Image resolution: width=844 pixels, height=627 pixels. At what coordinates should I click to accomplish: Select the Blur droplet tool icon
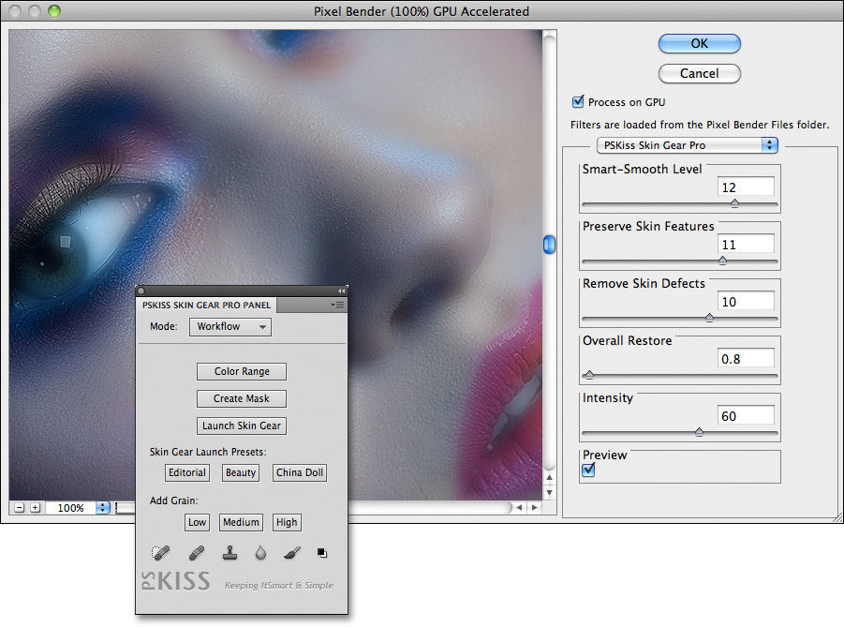coord(260,553)
